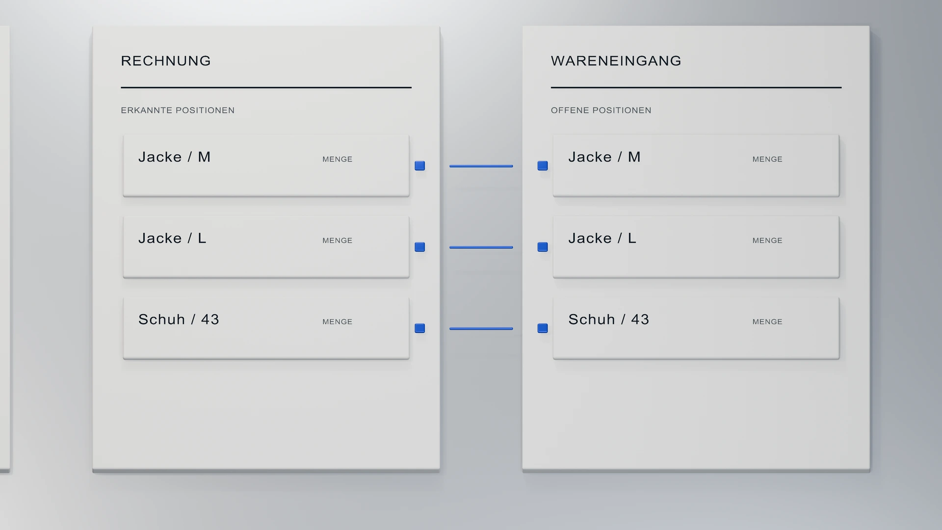The image size is (942, 530).
Task: Click the blue connector square beside Wareneingang Jacke / L
Action: click(543, 247)
